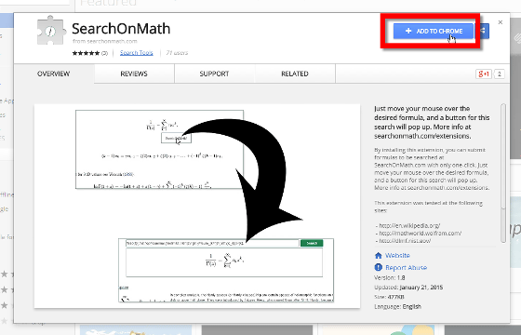
Task: Show the Related tab
Action: tap(295, 74)
